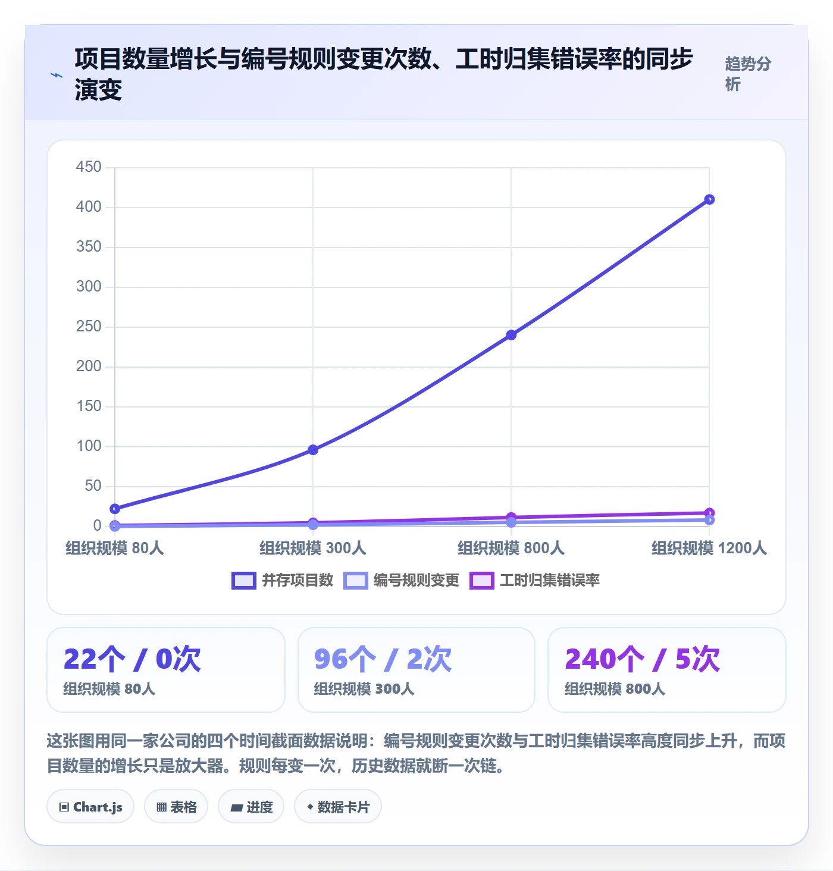The height and width of the screenshot is (871, 833).
Task: Click the x-axis label 组织规模 300人
Action: pos(313,548)
